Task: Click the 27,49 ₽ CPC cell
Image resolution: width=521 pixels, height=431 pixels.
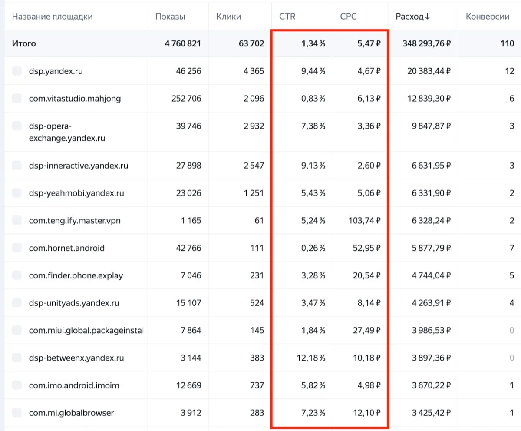Action: 367,330
